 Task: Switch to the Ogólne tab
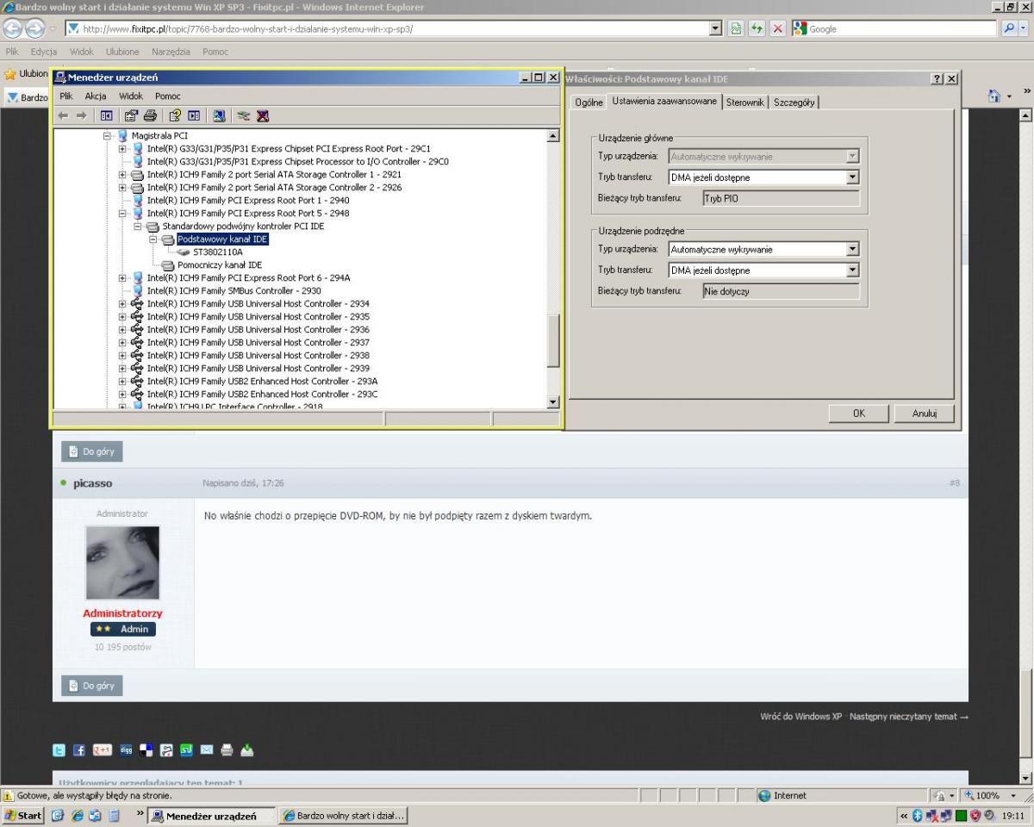point(589,103)
